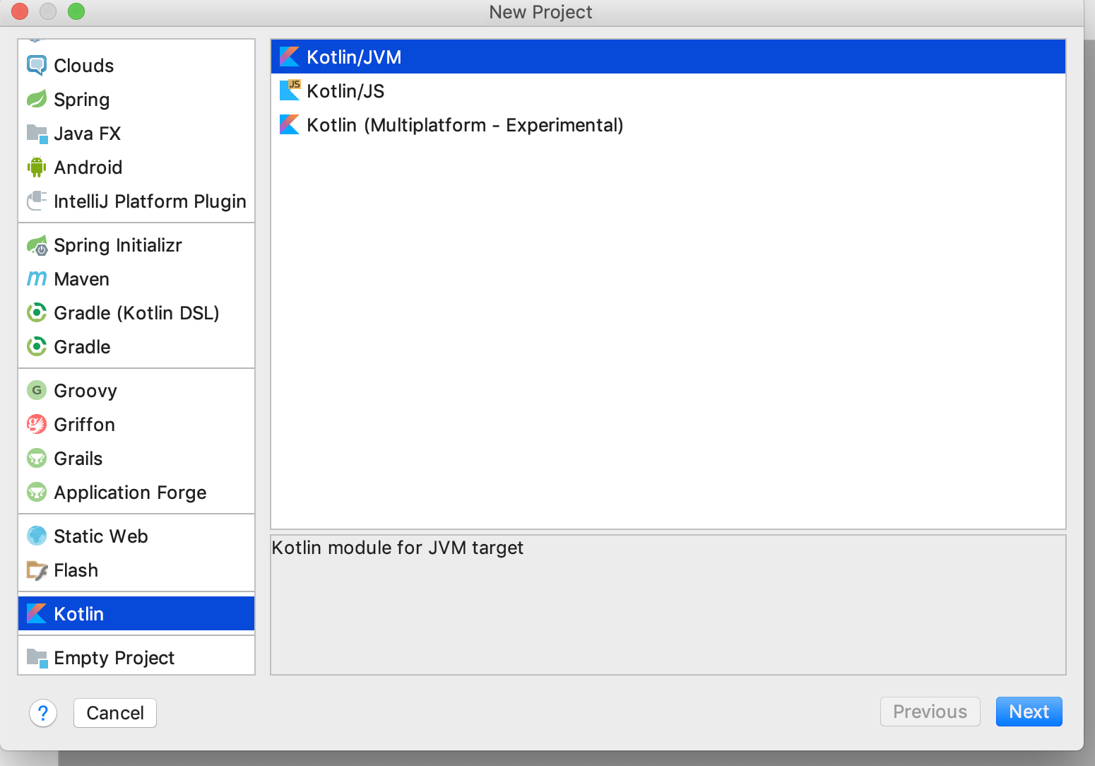This screenshot has height=766, width=1095.
Task: Choose Groovy project type
Action: pyautogui.click(x=85, y=391)
